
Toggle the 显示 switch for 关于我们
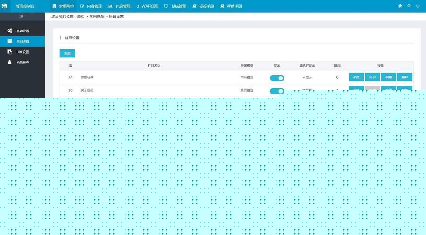277,91
